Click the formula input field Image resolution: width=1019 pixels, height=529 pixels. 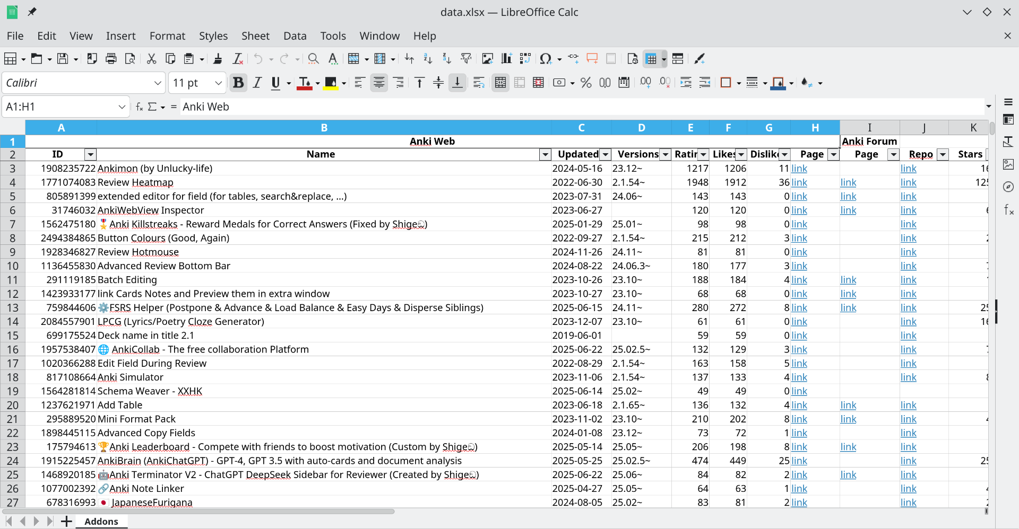point(581,107)
